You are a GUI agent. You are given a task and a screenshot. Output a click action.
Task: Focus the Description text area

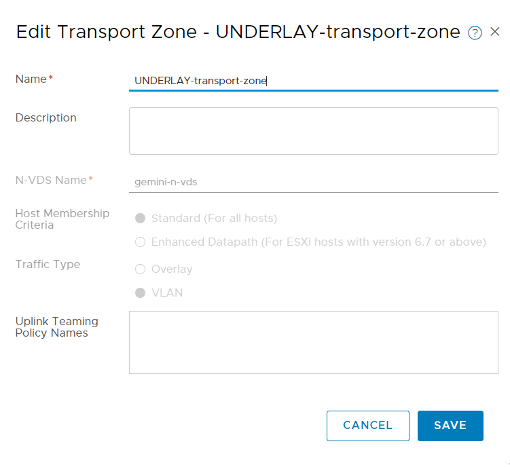coord(313,130)
